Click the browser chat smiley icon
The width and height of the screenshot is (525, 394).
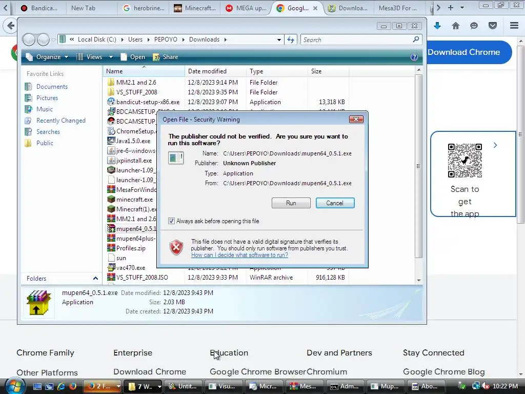[x=474, y=26]
